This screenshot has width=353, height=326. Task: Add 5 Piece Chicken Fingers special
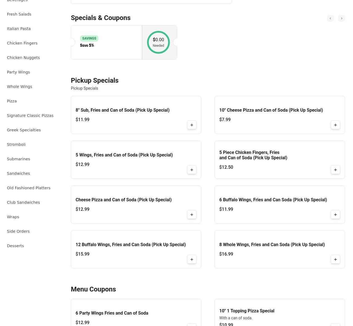(x=335, y=170)
